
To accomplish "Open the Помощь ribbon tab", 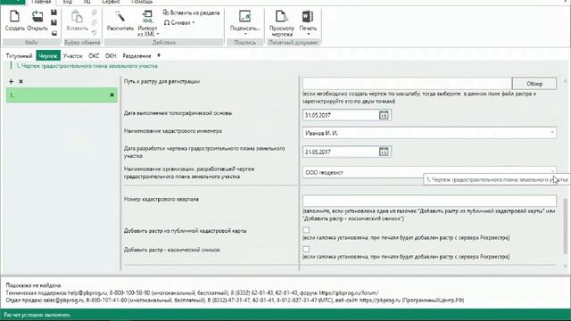I will click(142, 2).
